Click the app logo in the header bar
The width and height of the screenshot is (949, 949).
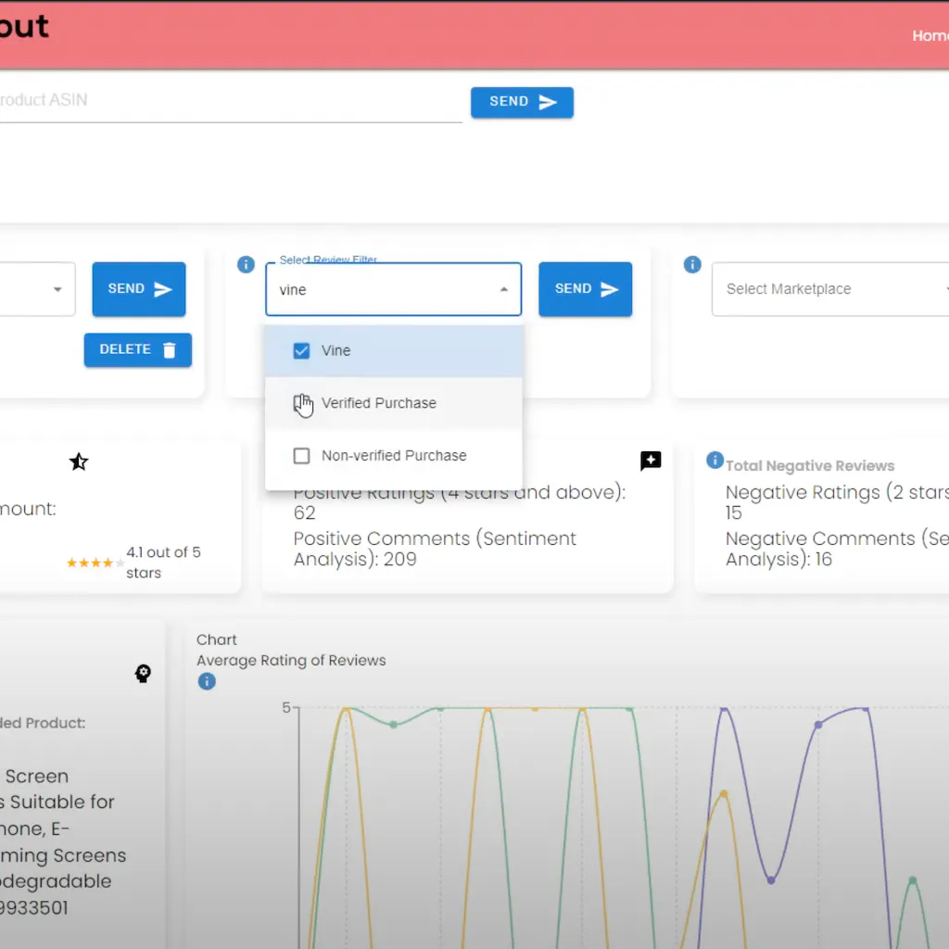tap(25, 27)
